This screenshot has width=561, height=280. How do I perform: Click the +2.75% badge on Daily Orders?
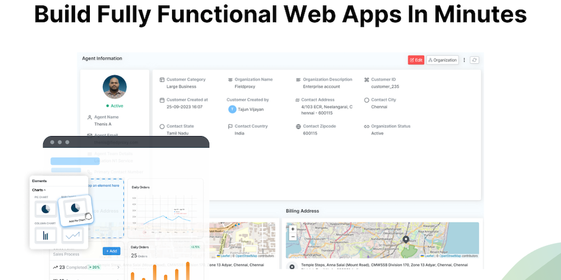coord(195,247)
